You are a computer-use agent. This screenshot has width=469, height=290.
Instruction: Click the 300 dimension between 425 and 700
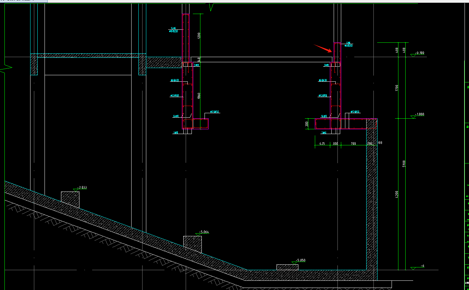point(335,143)
